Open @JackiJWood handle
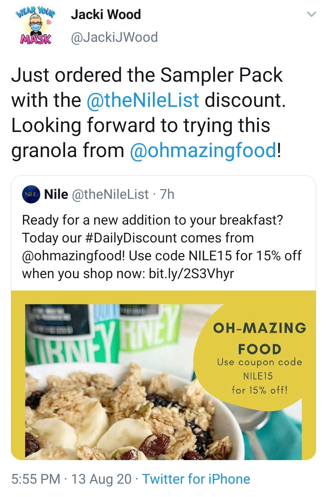This screenshot has height=497, width=327. point(114,37)
